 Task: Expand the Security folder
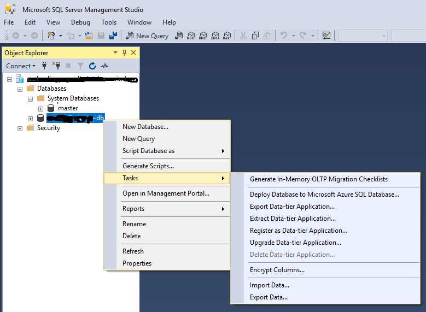pos(20,128)
